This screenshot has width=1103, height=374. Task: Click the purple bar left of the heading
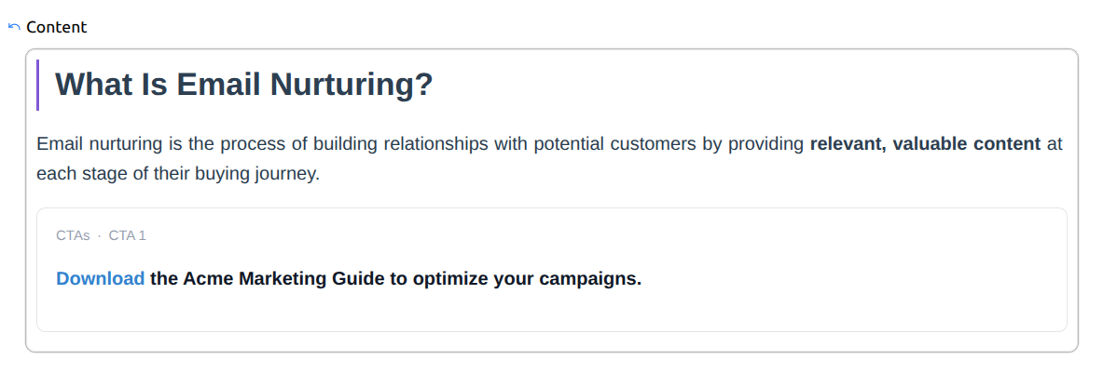tap(37, 84)
